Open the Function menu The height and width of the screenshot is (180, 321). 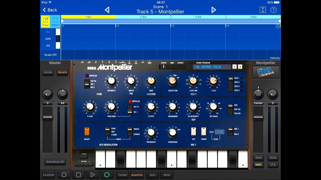(48, 175)
